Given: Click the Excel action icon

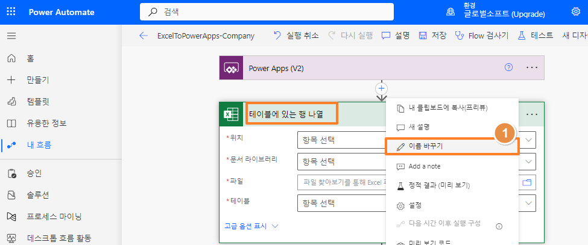Looking at the screenshot, I should coord(232,114).
